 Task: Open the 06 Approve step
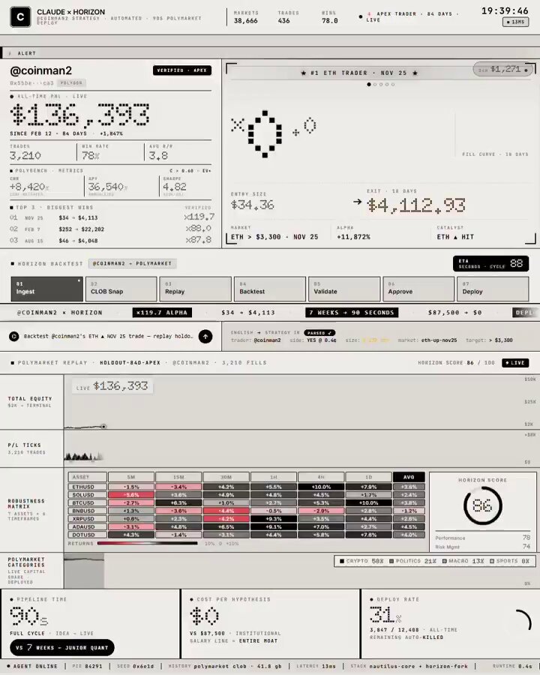click(418, 289)
